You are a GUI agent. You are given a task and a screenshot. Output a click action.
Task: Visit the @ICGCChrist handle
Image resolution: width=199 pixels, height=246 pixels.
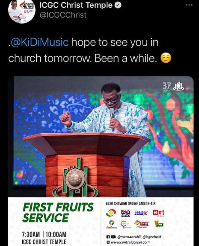coord(63,15)
